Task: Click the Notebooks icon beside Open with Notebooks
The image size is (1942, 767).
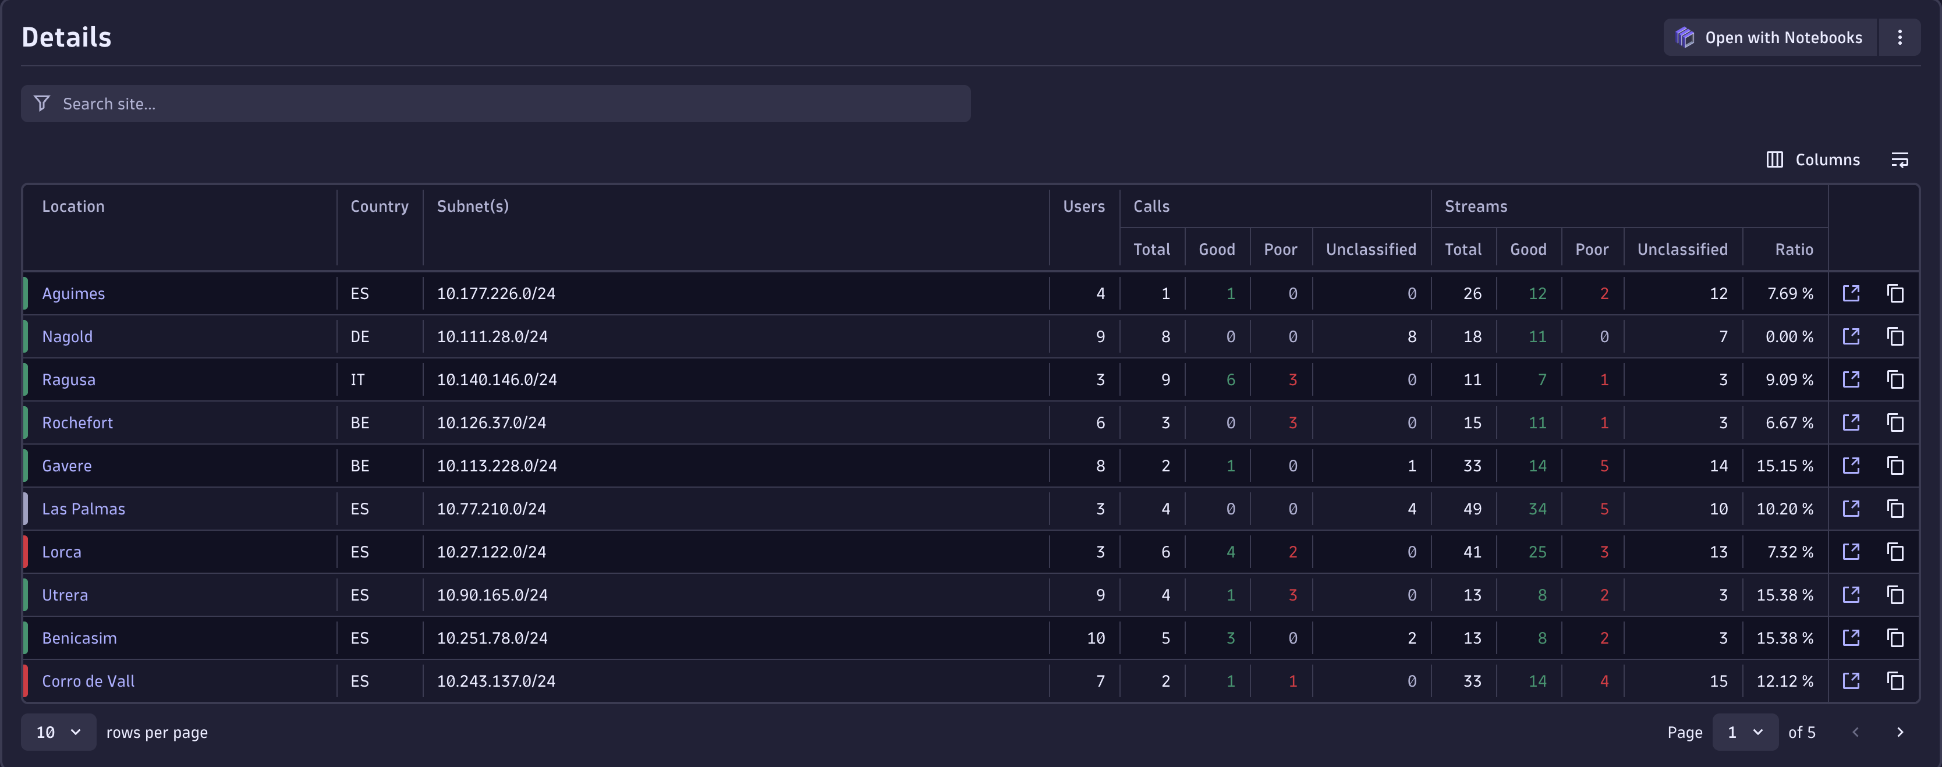Action: pyautogui.click(x=1686, y=37)
